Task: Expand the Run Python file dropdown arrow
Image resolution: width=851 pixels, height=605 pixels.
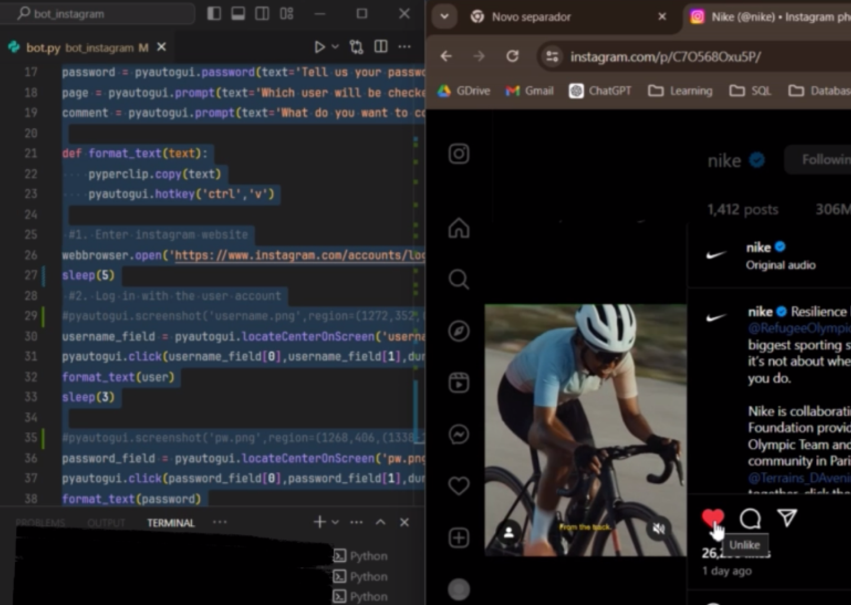Action: (335, 47)
